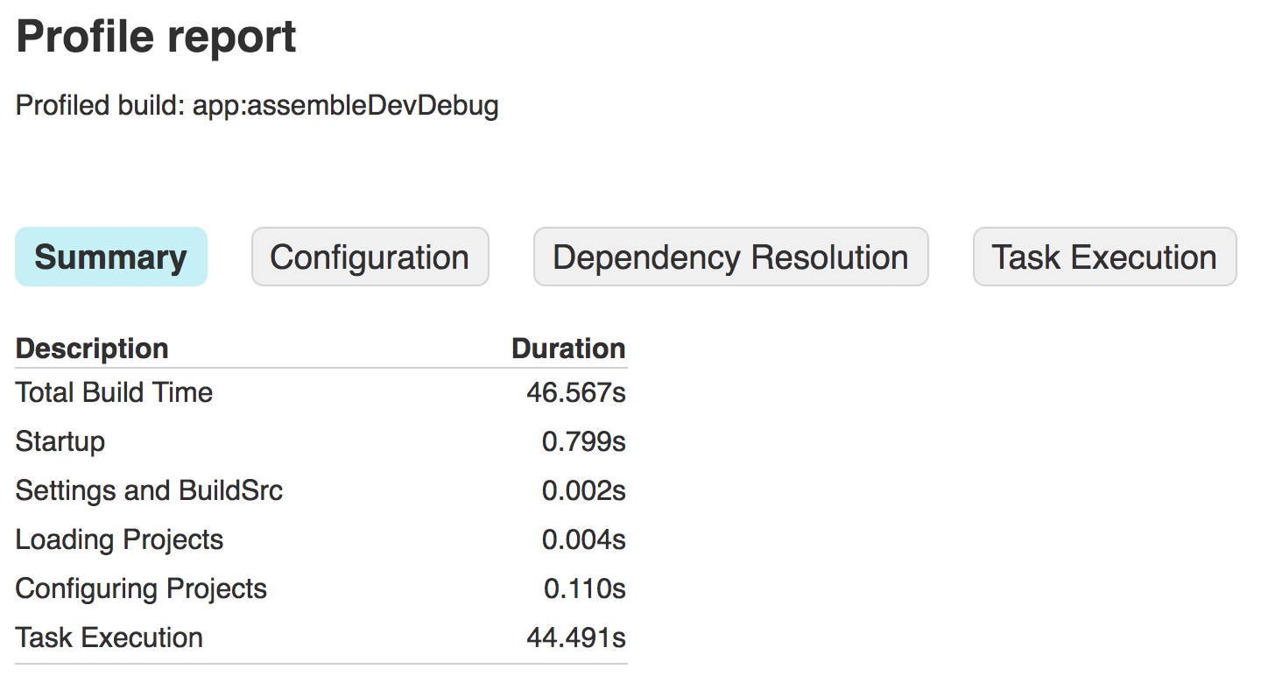Show the Task Execution tab

(x=1103, y=257)
